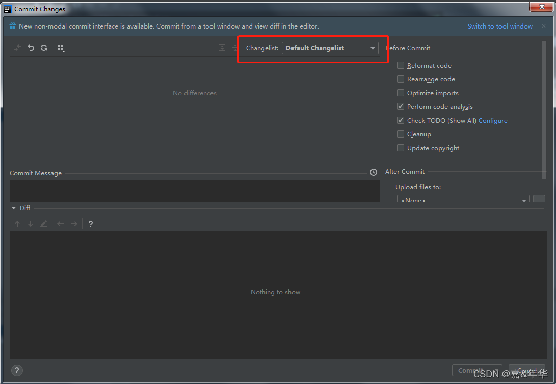Click the Switch to tool window link
556x384 pixels.
pos(500,26)
